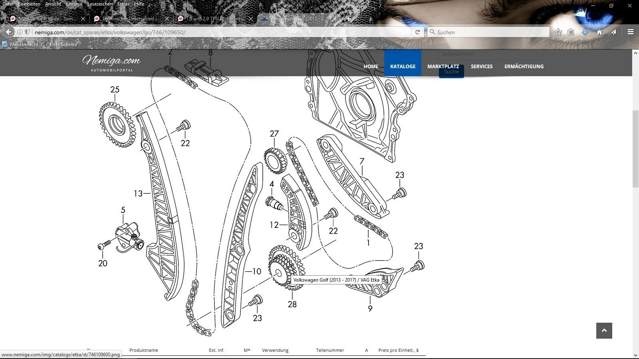The image size is (639, 359).
Task: Open the Hilfe menu
Action: click(139, 4)
